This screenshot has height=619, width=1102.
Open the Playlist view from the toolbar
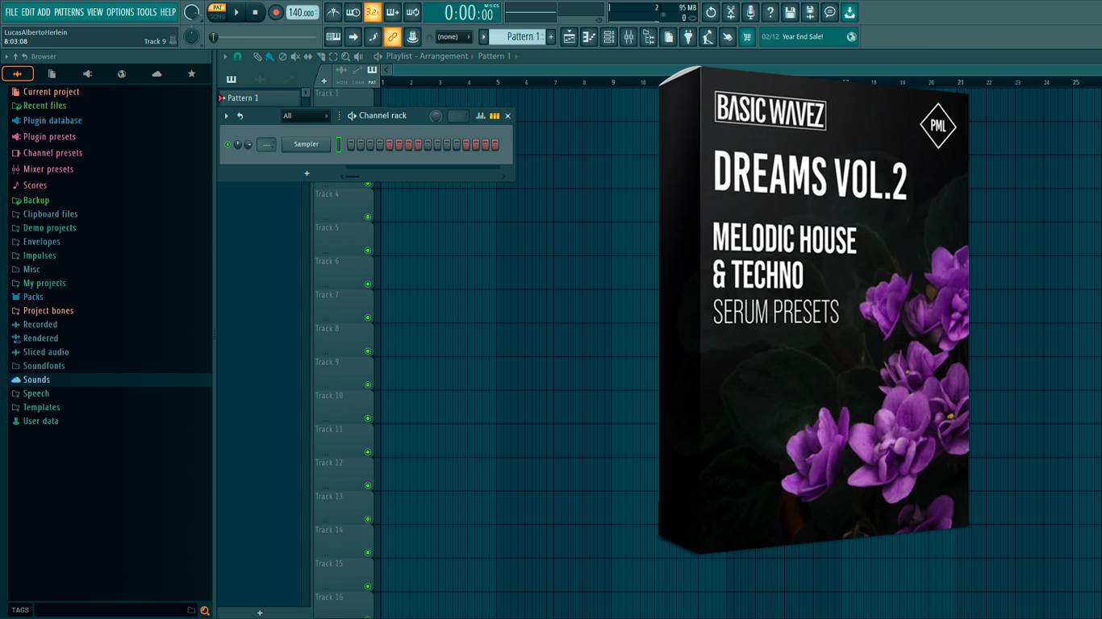570,37
